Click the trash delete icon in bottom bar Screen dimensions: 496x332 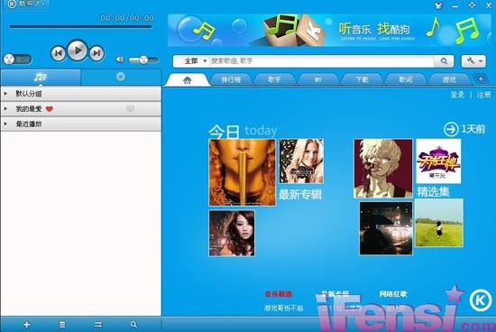(62, 325)
